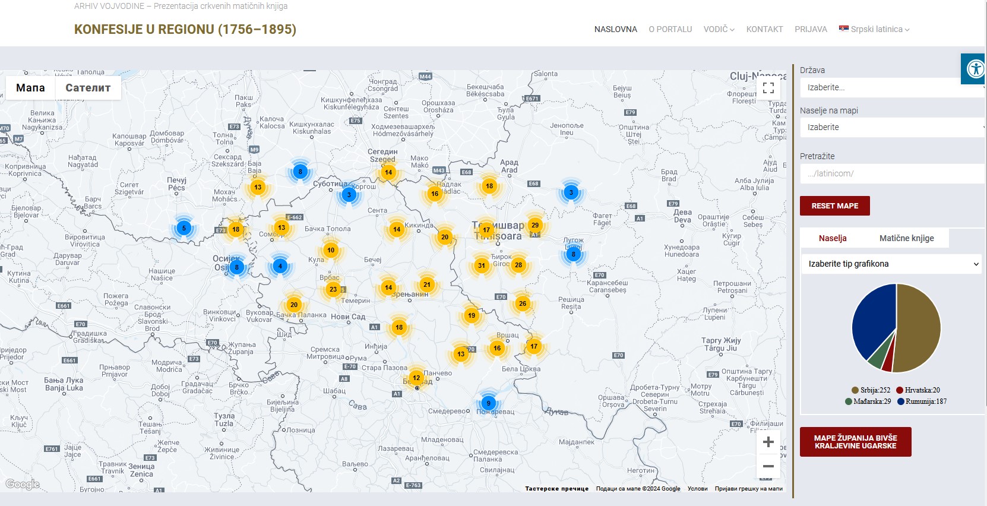987x506 pixels.
Task: Click the map fullscreen toggle icon
Action: point(768,88)
